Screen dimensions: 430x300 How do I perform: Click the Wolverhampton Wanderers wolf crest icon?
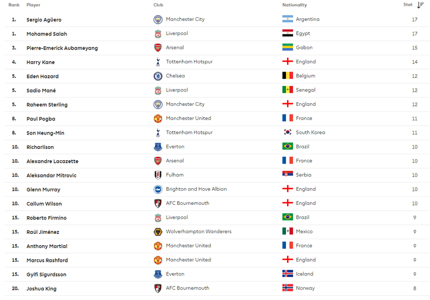pyautogui.click(x=157, y=232)
